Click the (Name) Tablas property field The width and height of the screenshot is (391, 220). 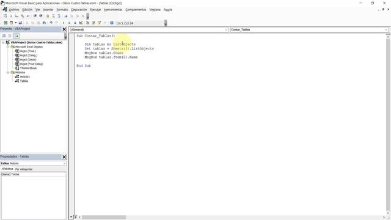pyautogui.click(x=34, y=174)
